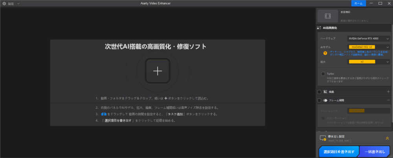Image resolution: width=393 pixels, height=158 pixels.
Task: Maximize the Aiarty Video Enhancer window
Action: click(380, 3)
